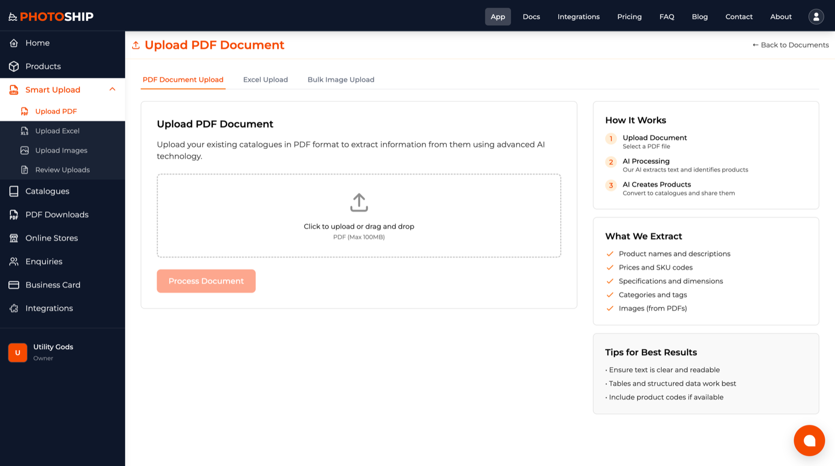Open Enquiries in the sidebar
Screen dimensions: 835x466
(x=63, y=261)
